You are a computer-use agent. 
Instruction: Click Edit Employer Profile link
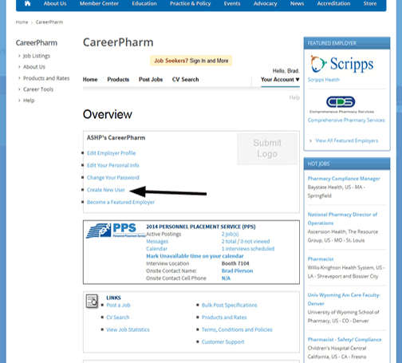(x=111, y=153)
